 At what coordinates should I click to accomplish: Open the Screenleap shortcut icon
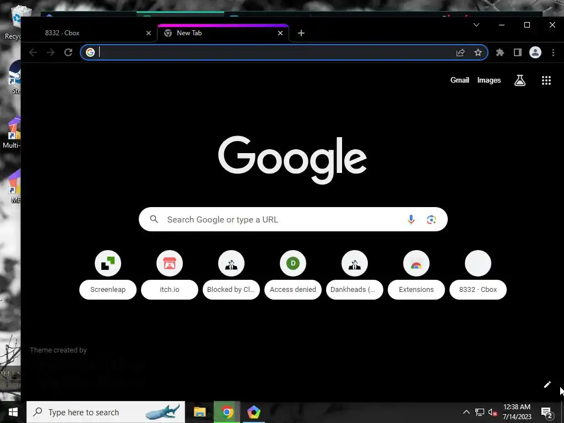(108, 263)
